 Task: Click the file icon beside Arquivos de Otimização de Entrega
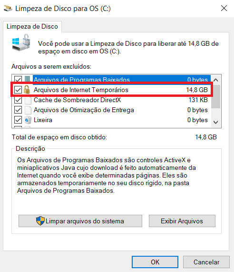[x=28, y=110]
